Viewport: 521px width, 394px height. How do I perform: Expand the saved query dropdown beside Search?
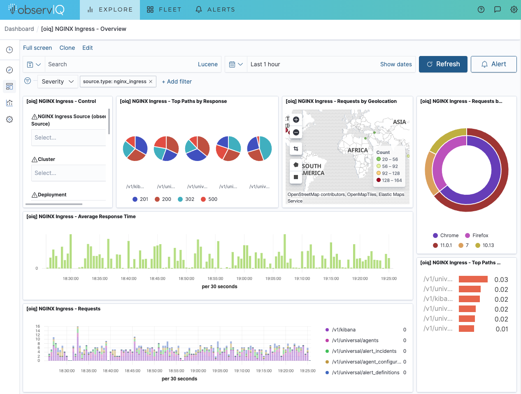[x=34, y=64]
